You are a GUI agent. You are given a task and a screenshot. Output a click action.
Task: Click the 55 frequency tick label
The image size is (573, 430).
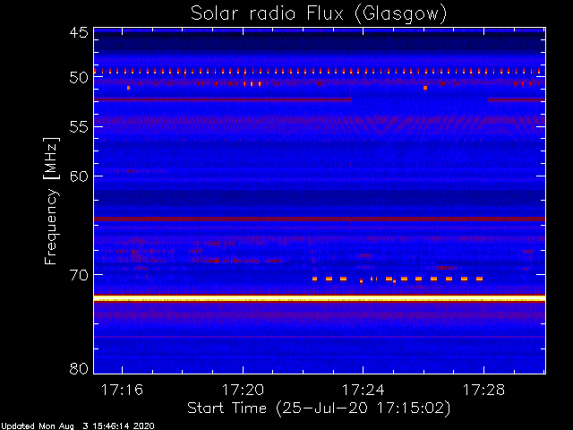(x=79, y=127)
